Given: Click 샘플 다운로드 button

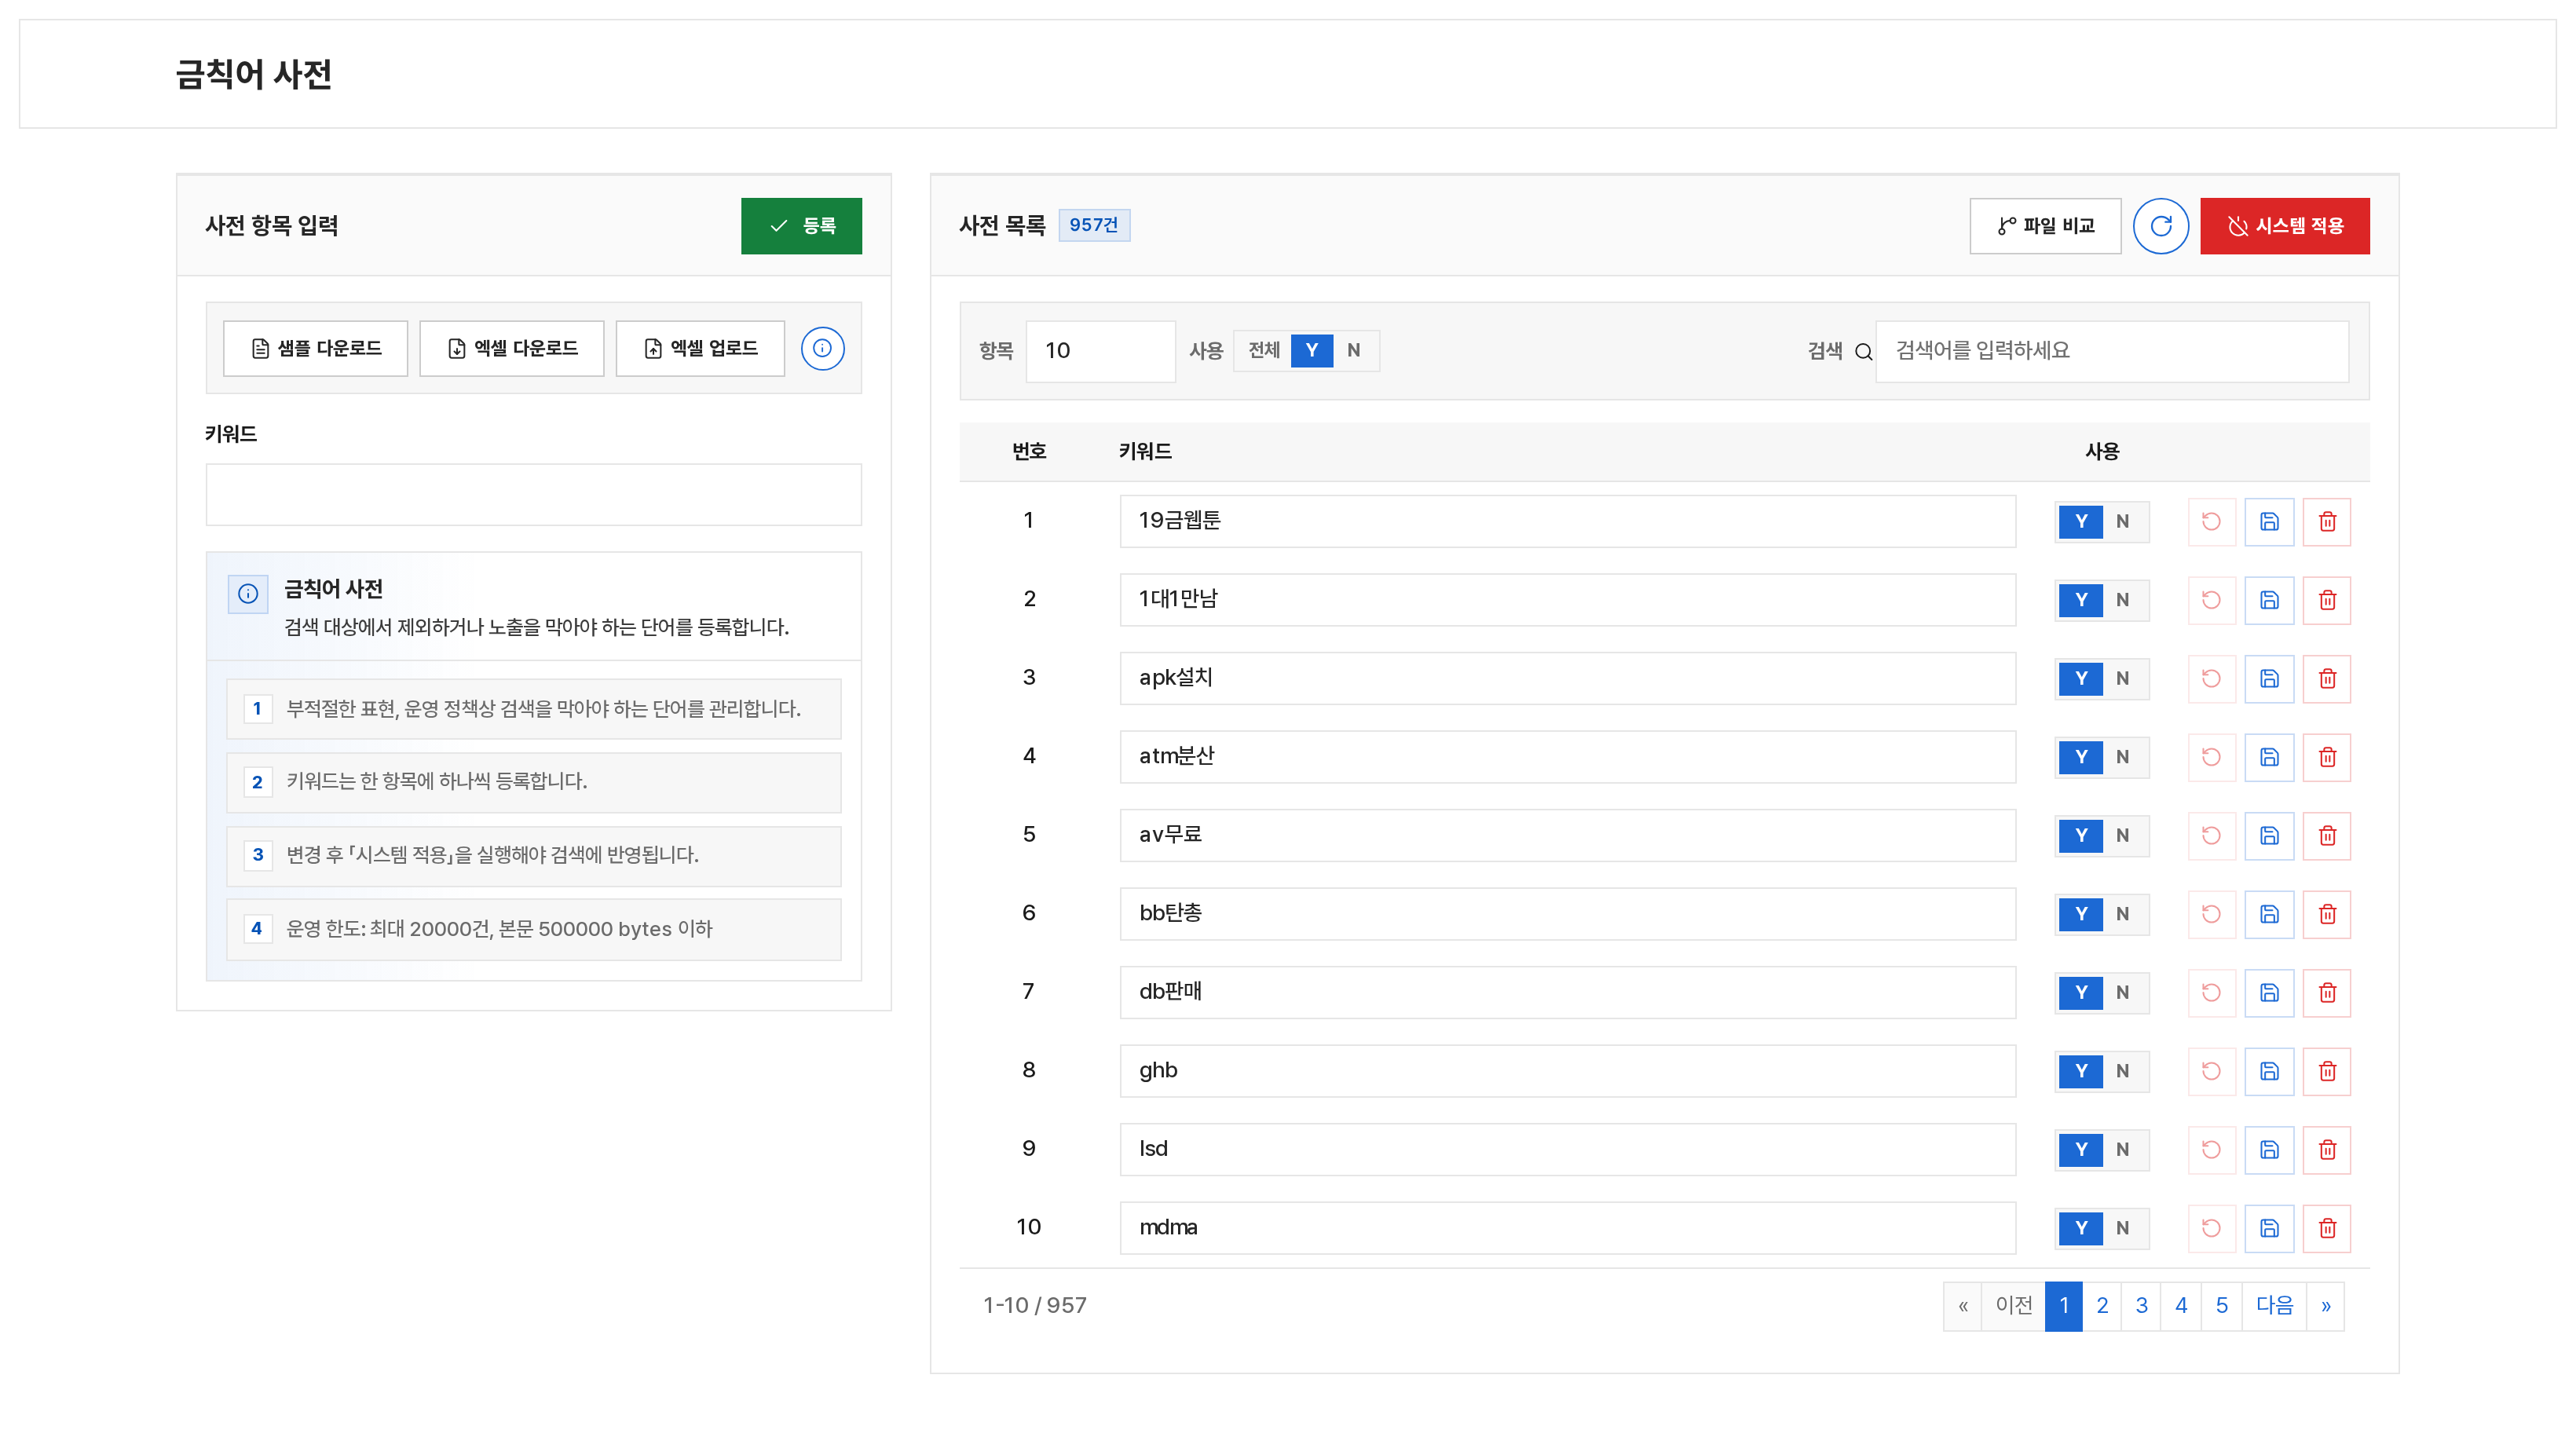Looking at the screenshot, I should click(315, 348).
